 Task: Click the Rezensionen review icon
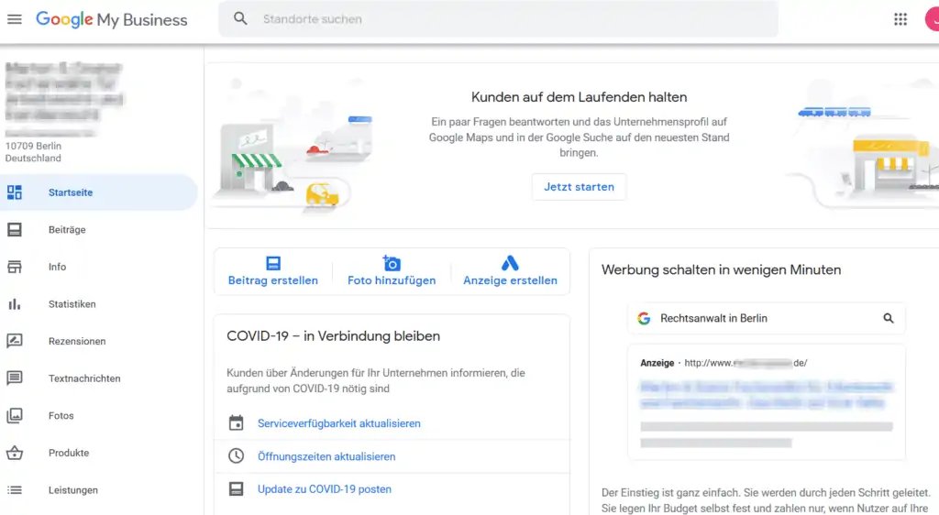[15, 341]
